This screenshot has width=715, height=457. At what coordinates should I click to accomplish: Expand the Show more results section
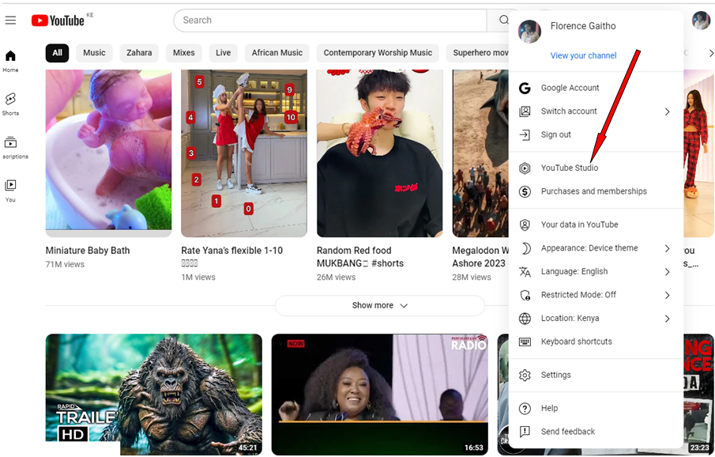click(379, 305)
